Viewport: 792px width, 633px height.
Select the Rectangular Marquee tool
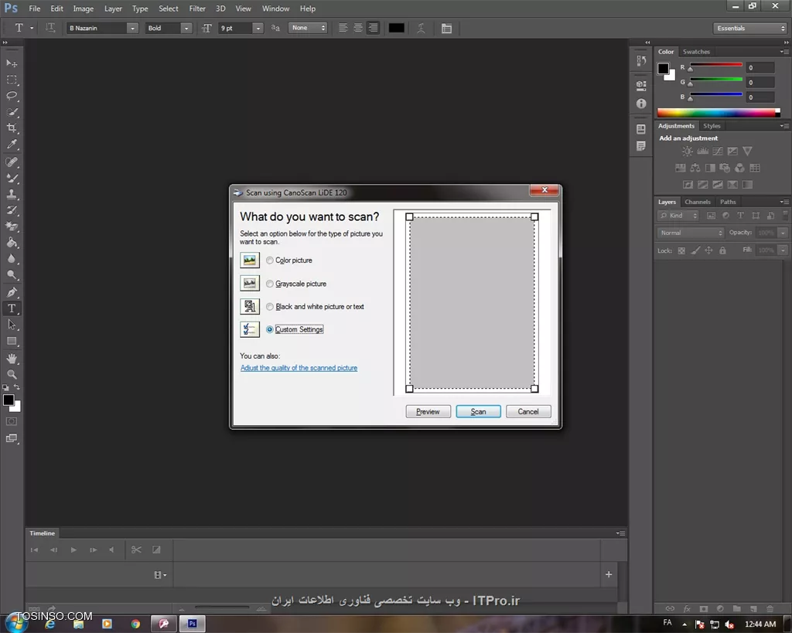tap(12, 80)
